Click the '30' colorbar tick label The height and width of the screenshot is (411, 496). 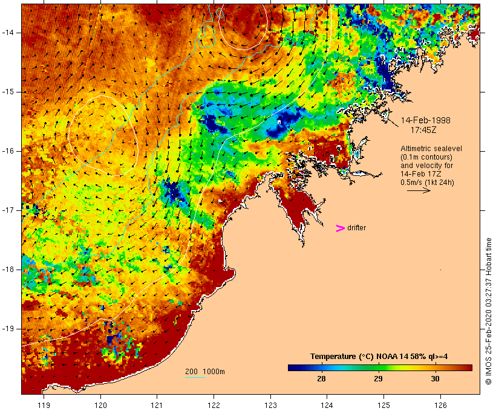(x=435, y=379)
